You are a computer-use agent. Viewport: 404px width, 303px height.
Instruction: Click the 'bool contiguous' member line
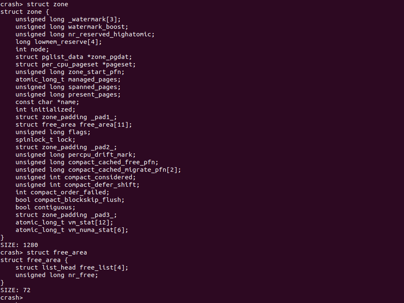[x=45, y=207]
